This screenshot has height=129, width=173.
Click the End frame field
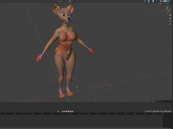click(x=167, y=111)
